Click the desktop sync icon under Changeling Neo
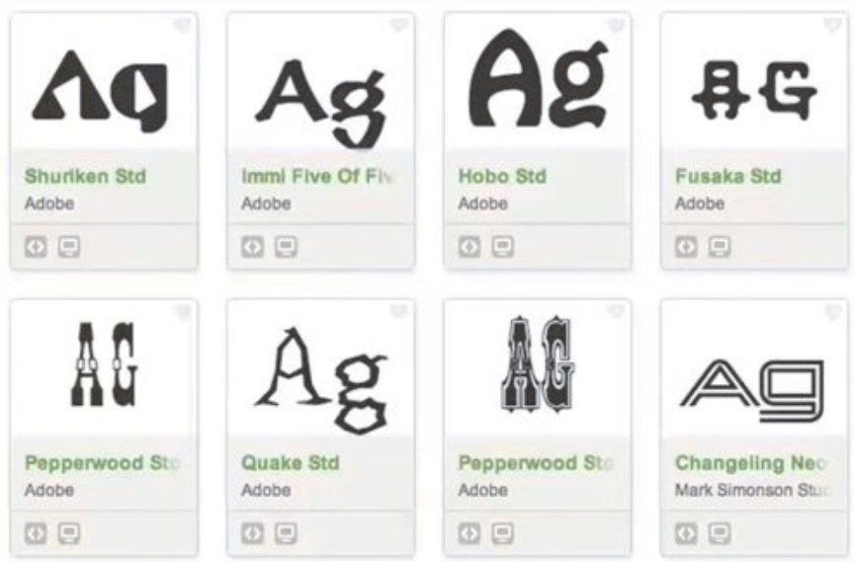 pyautogui.click(x=720, y=533)
